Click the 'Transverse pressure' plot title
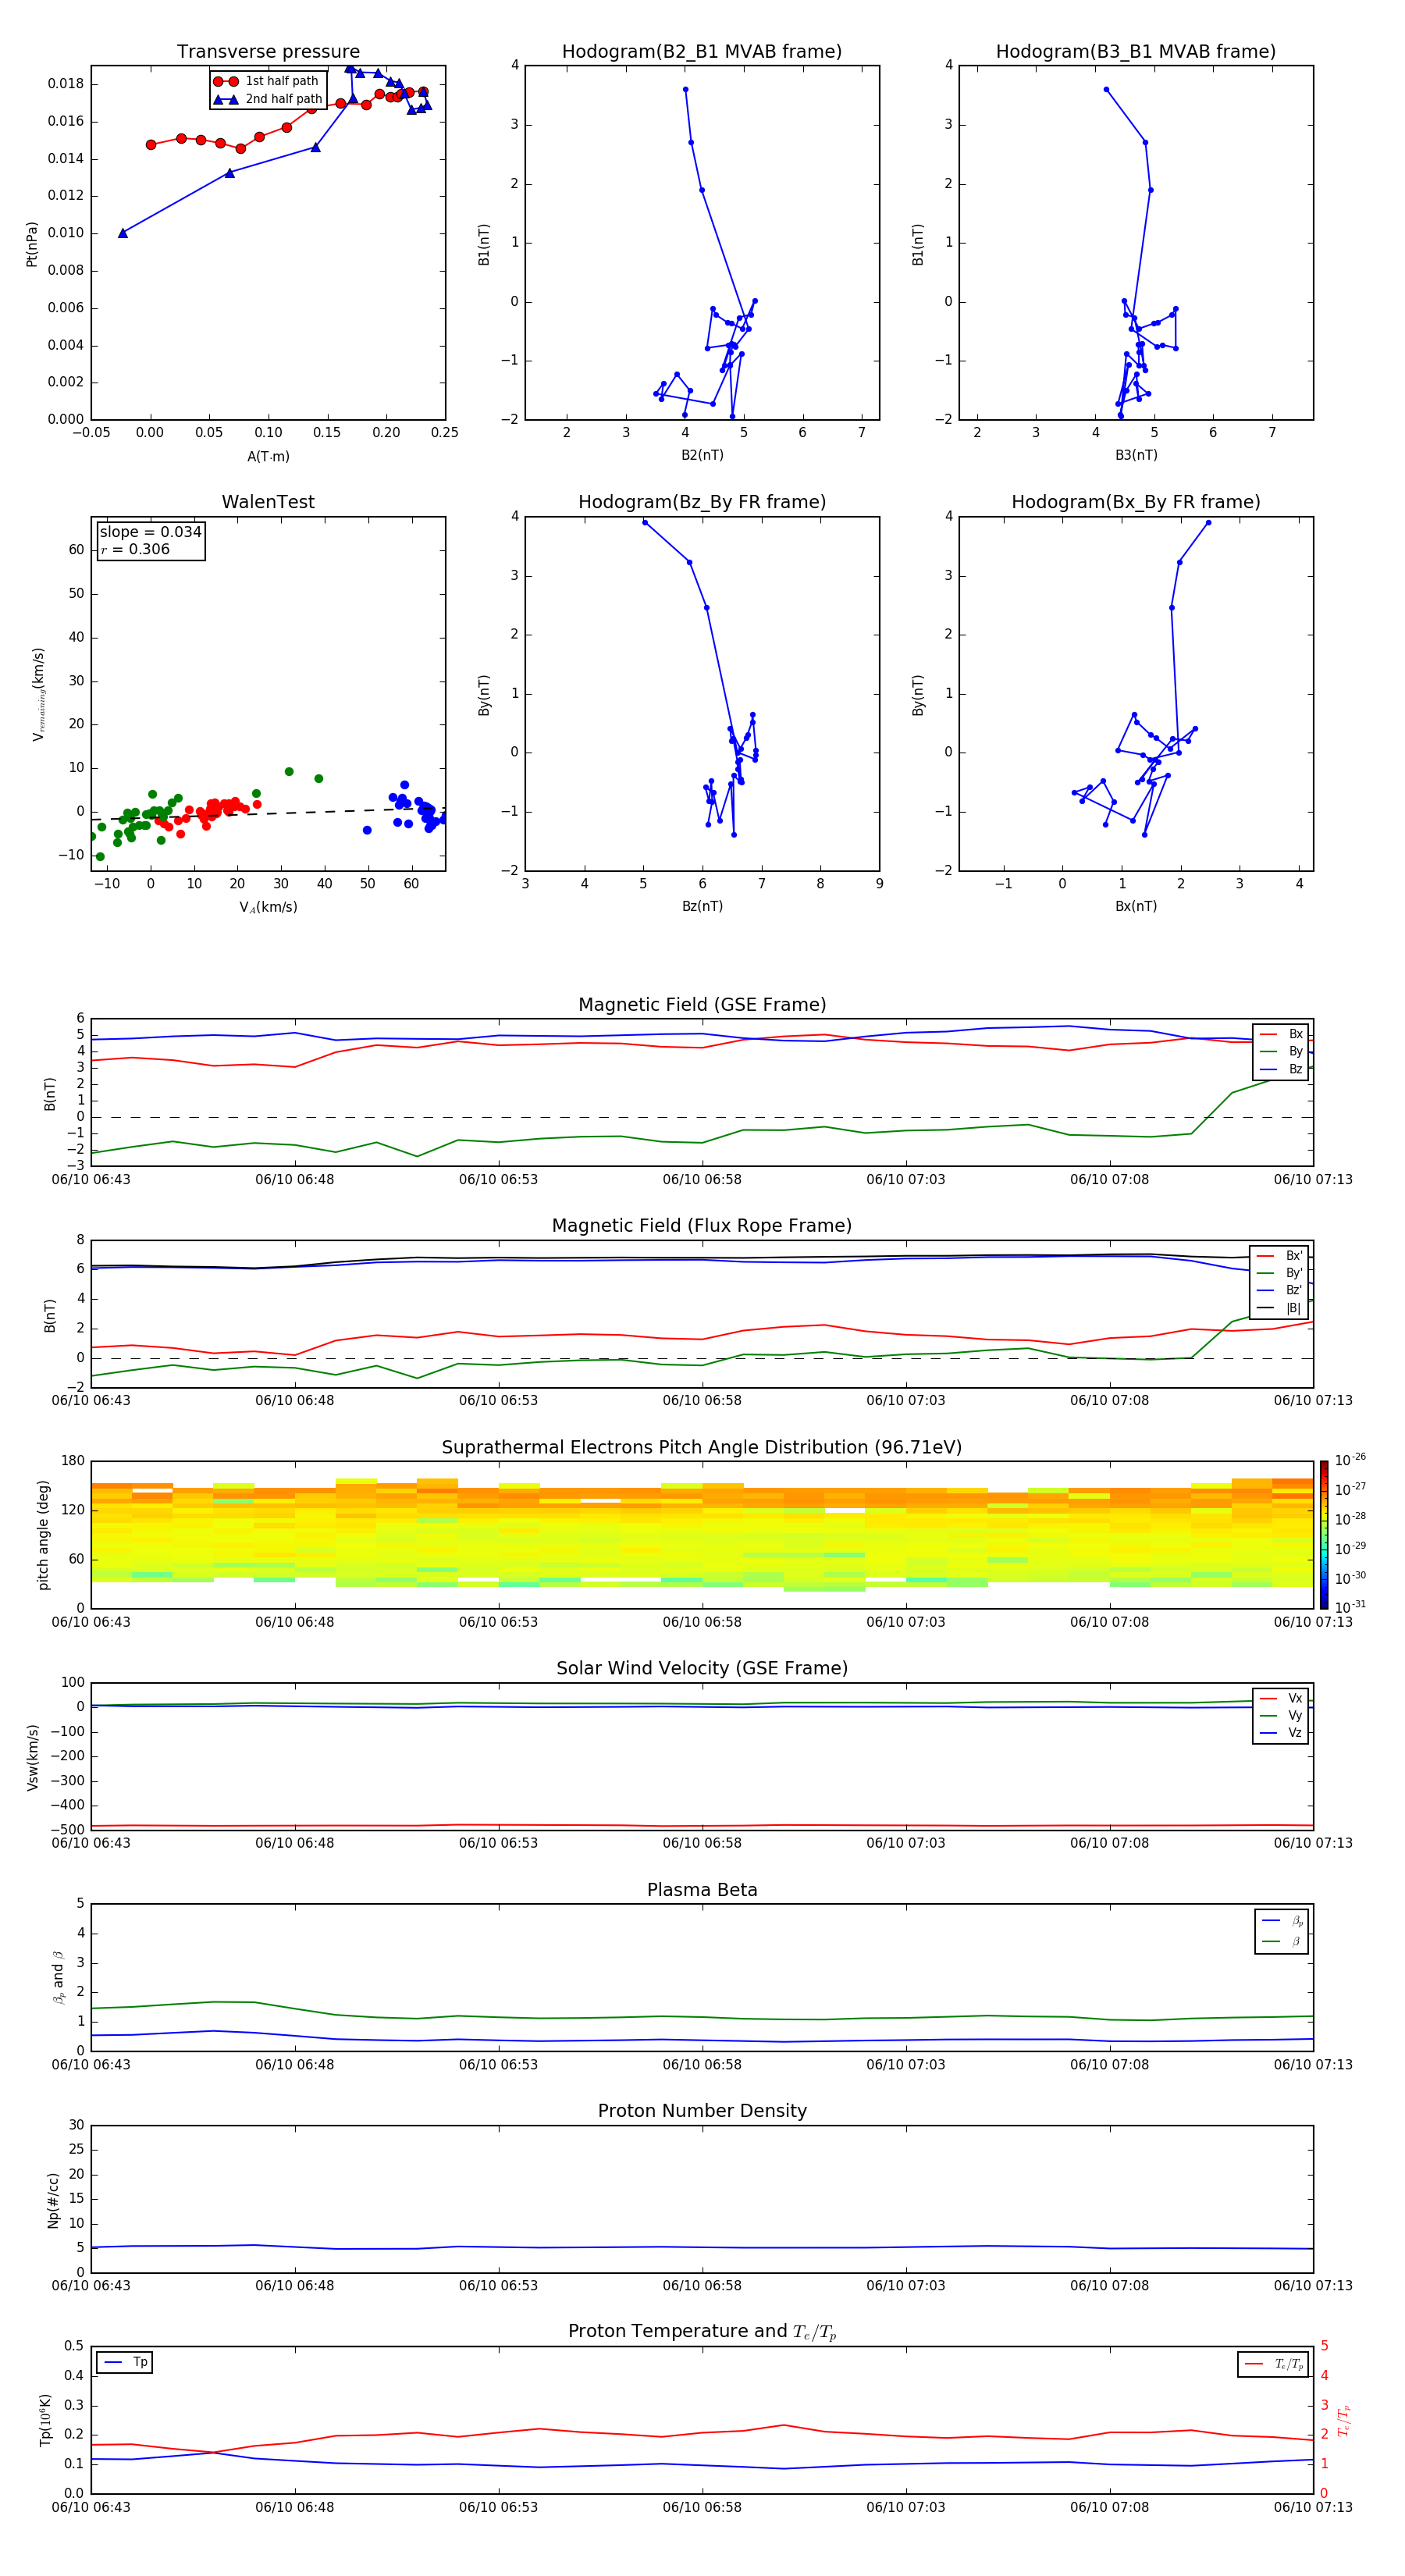Viewport: 1405px width, 2576px height. tap(268, 52)
